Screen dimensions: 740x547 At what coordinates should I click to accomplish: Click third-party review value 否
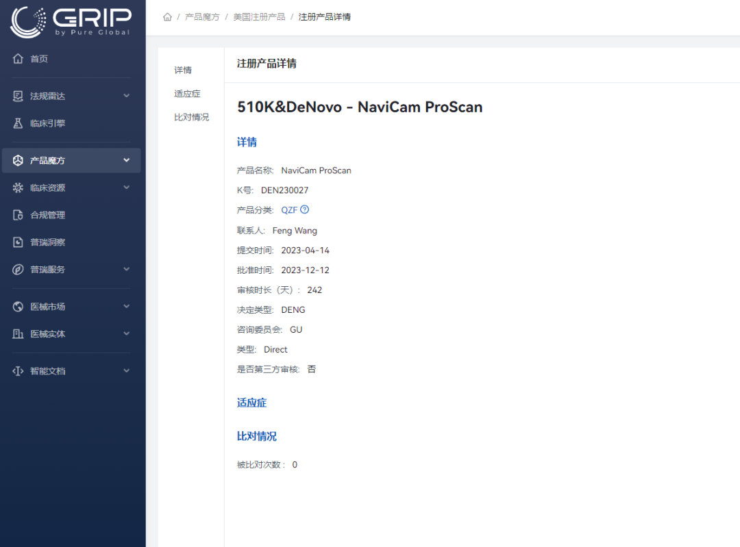(x=312, y=369)
